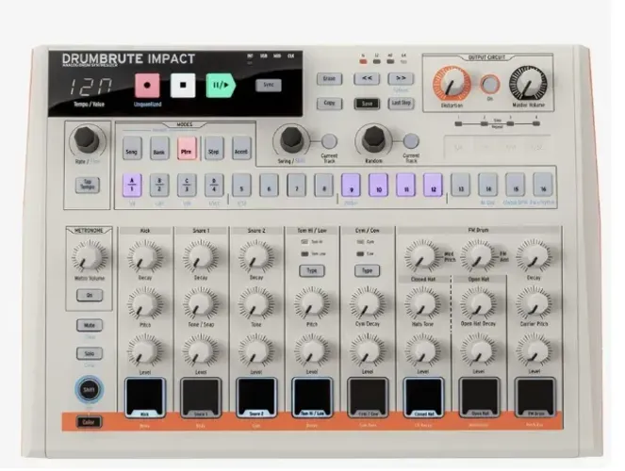Image resolution: width=625 pixels, height=471 pixels.
Task: Click the >> step page forward button
Action: pyautogui.click(x=401, y=78)
